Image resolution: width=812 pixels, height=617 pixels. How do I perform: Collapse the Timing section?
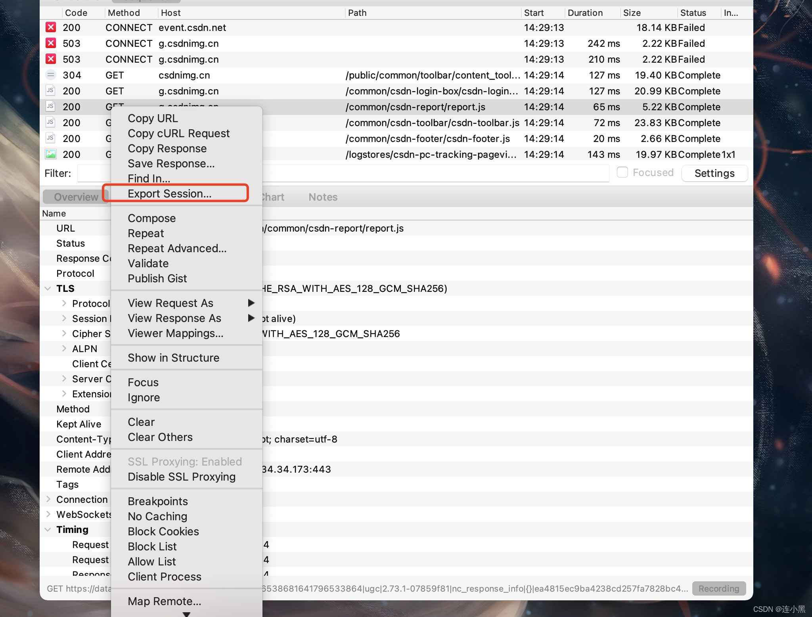click(48, 530)
